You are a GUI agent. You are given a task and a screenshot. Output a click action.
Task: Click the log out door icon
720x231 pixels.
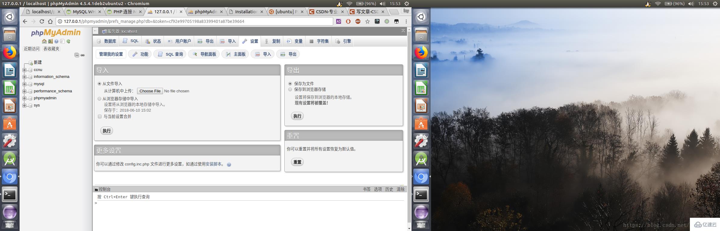[50, 41]
